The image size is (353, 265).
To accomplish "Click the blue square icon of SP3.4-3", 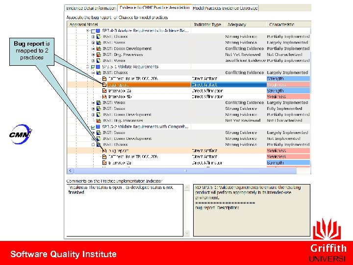I will click(98, 30).
